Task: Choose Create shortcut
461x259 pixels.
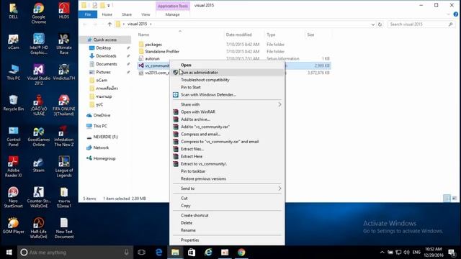Action: [x=227, y=215]
